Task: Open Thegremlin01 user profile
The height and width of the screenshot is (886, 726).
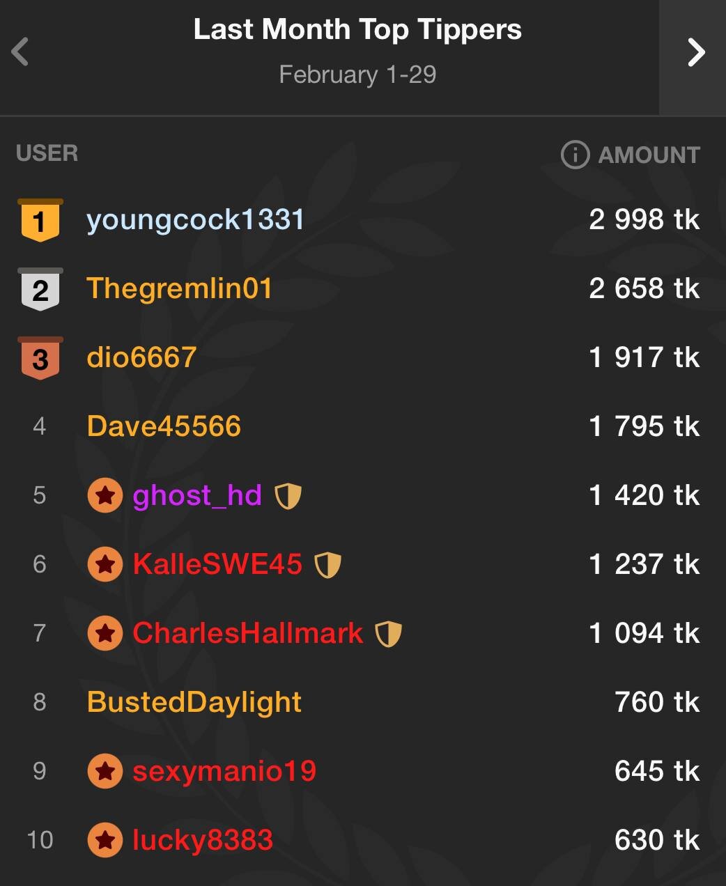Action: 179,288
